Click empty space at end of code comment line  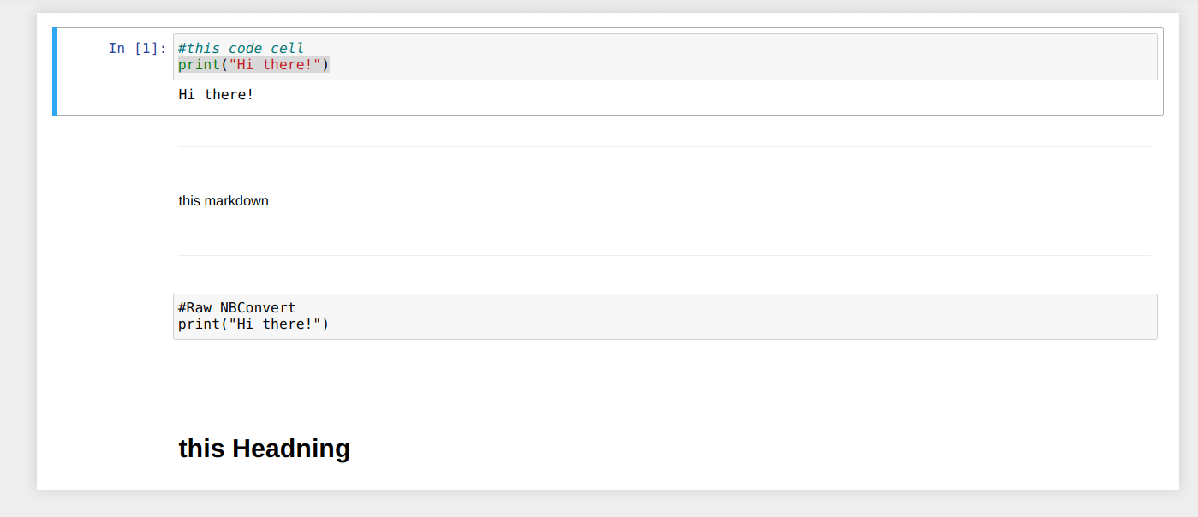pyautogui.click(x=685, y=49)
